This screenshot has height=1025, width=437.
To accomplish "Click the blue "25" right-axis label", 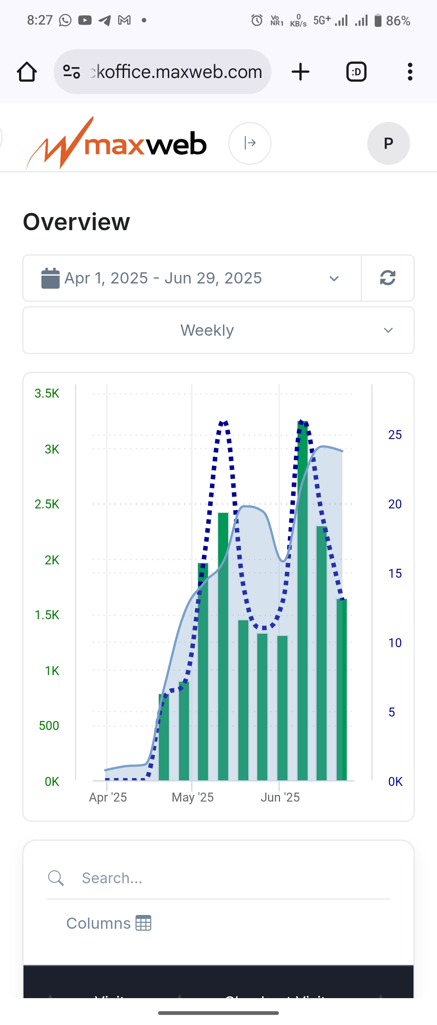I will (395, 435).
